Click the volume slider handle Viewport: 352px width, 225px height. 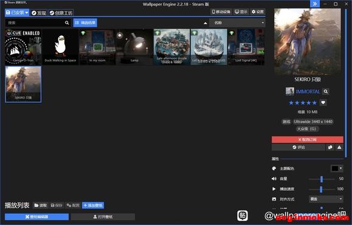322,179
